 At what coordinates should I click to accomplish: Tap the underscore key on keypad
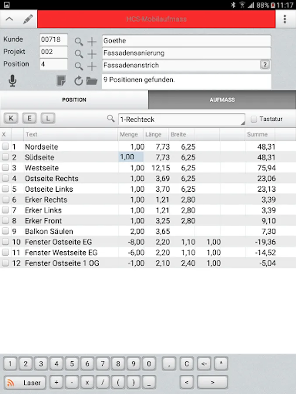tap(149, 383)
